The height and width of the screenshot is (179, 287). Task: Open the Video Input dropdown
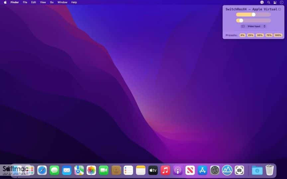(x=253, y=26)
